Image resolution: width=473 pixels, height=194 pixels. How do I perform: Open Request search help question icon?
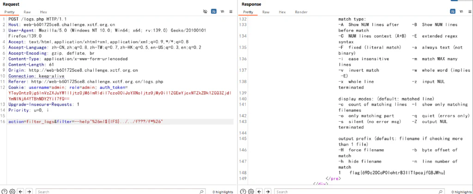click(x=5, y=192)
